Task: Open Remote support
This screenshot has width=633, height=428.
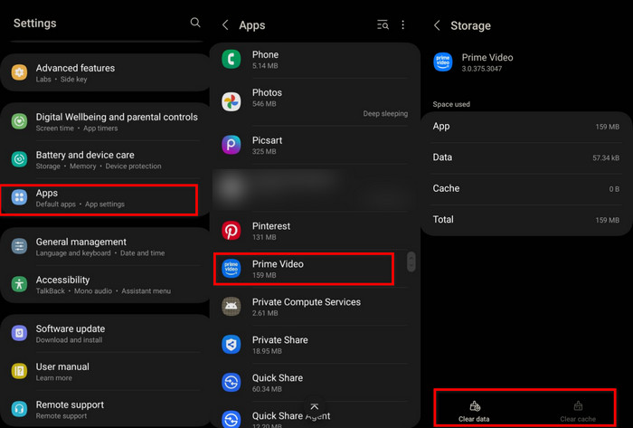Action: point(105,409)
